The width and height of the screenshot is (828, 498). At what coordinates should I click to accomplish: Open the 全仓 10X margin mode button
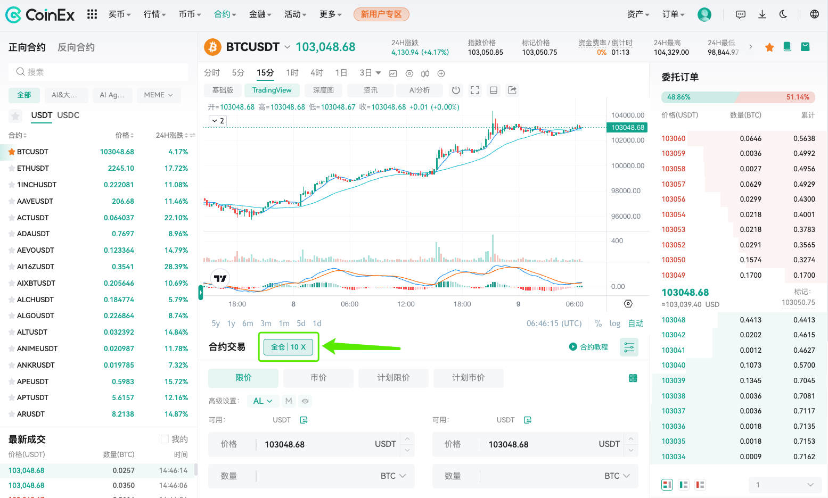click(289, 347)
